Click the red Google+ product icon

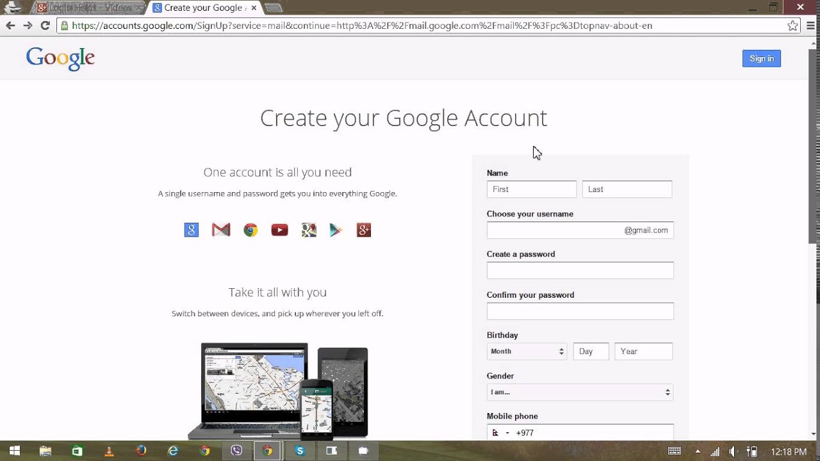364,230
